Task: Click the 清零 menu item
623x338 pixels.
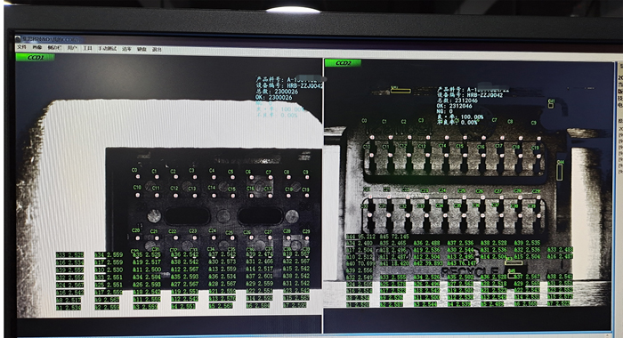Action: (126, 49)
